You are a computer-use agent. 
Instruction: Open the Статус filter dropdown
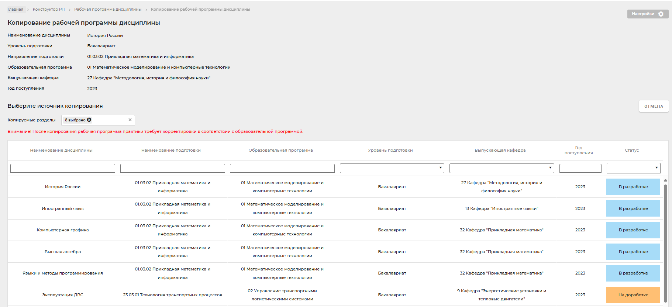[633, 168]
